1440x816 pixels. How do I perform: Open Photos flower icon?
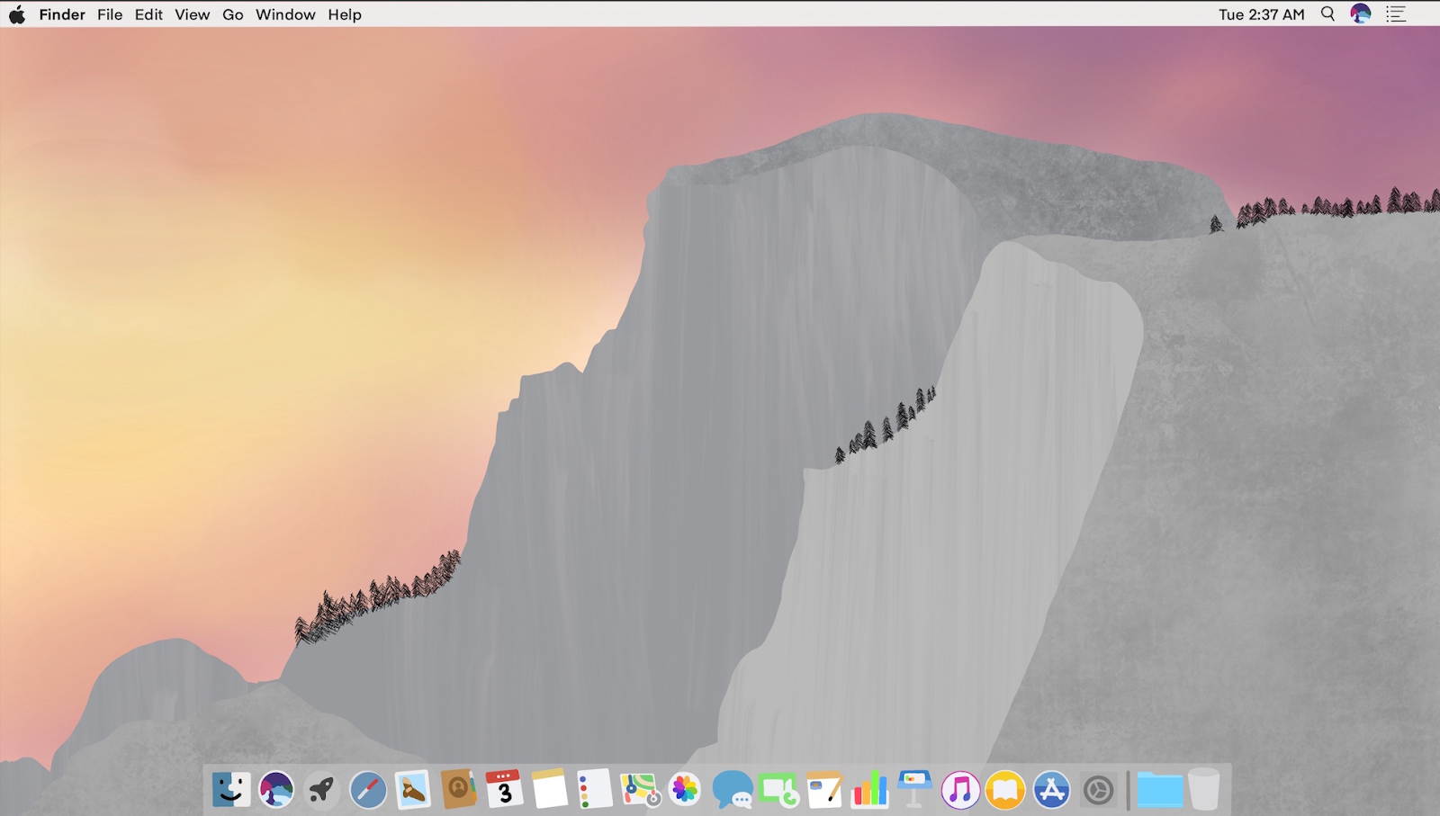[x=686, y=790]
